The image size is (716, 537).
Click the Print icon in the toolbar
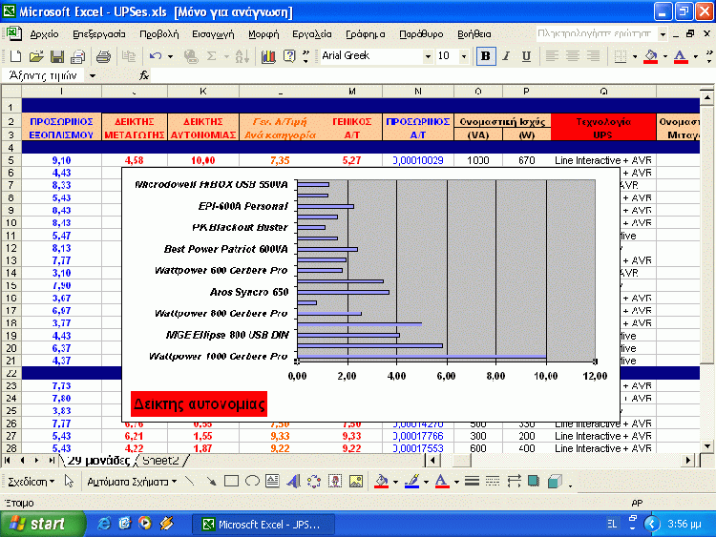pos(103,56)
